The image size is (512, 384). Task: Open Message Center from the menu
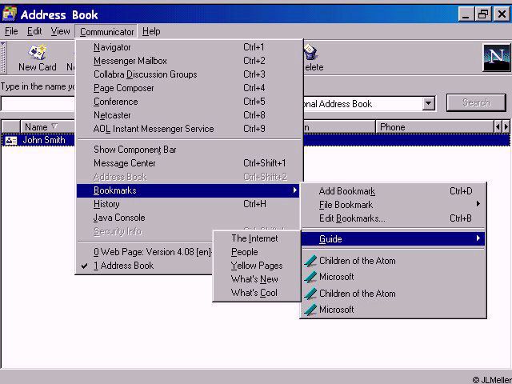[190, 163]
